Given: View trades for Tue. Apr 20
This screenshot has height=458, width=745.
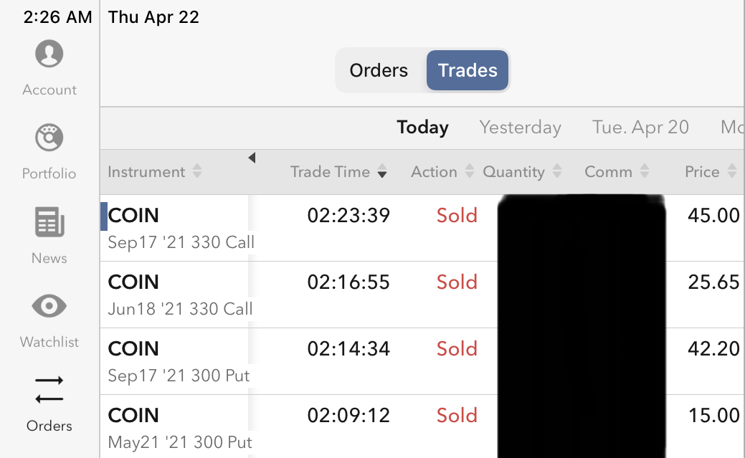Looking at the screenshot, I should [640, 128].
